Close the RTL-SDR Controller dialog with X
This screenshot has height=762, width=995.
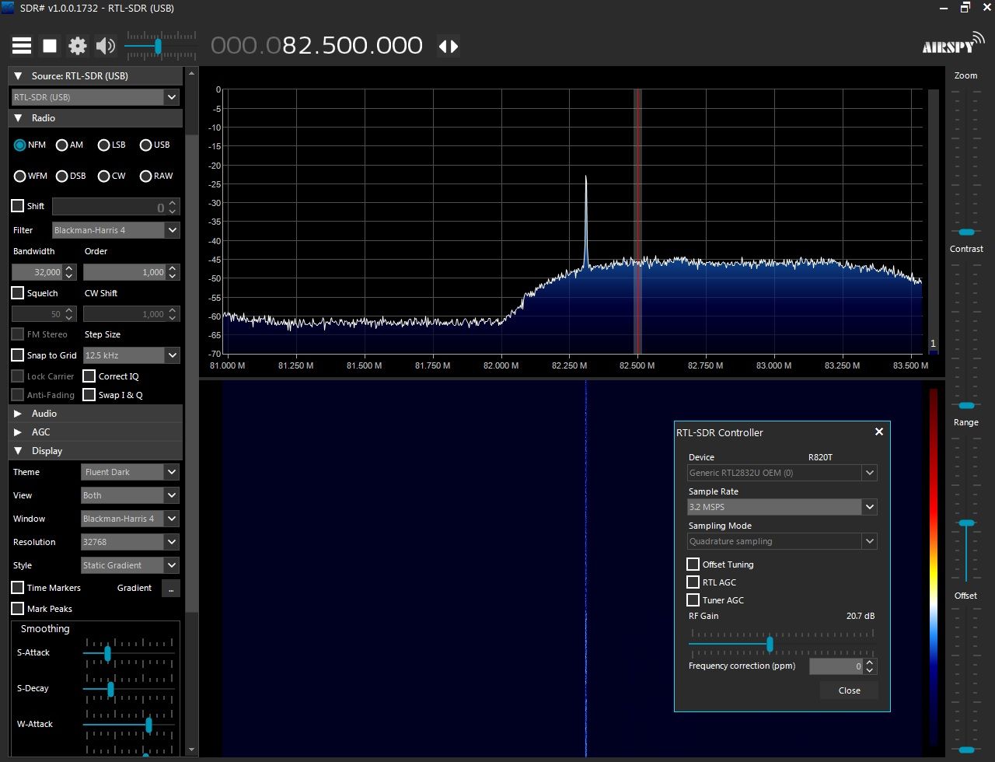[x=879, y=432]
